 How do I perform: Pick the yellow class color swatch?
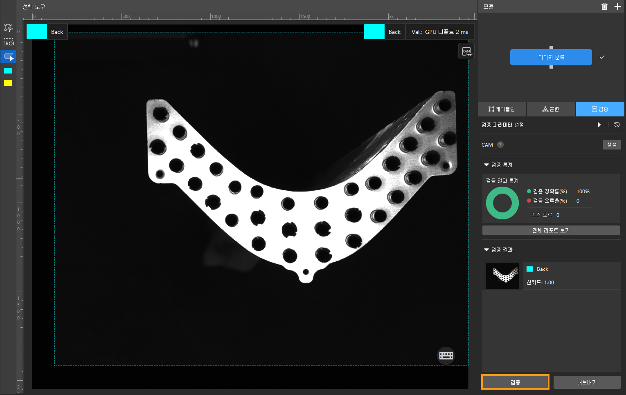pos(8,83)
